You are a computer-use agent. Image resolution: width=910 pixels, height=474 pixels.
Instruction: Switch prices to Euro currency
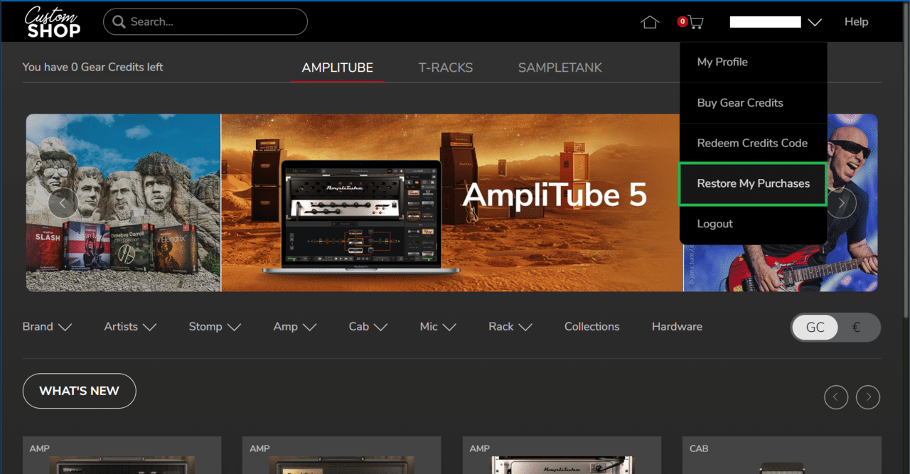(856, 328)
